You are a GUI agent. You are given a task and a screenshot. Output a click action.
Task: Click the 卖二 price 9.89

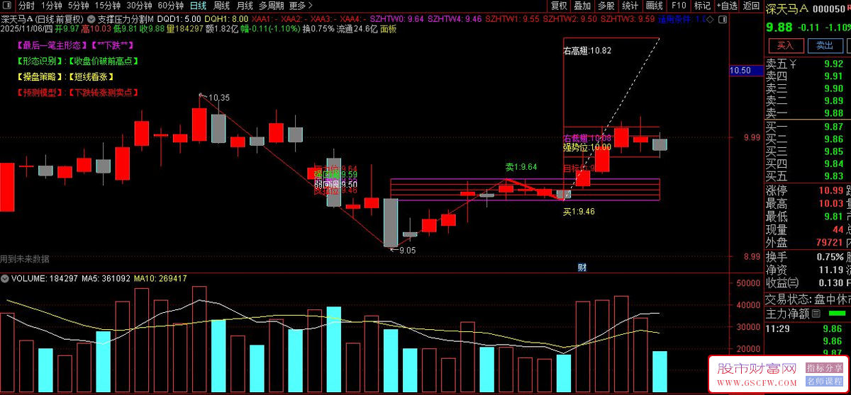point(833,101)
